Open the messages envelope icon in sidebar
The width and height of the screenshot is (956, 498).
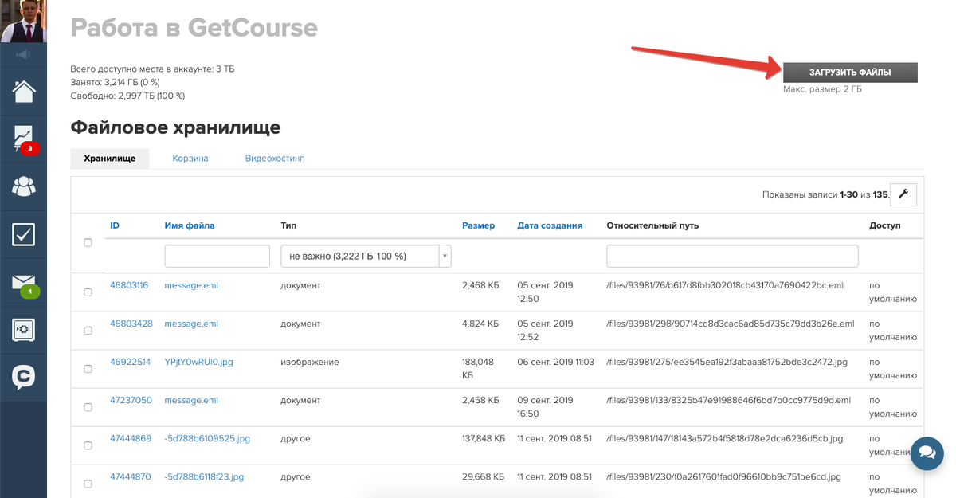[24, 283]
